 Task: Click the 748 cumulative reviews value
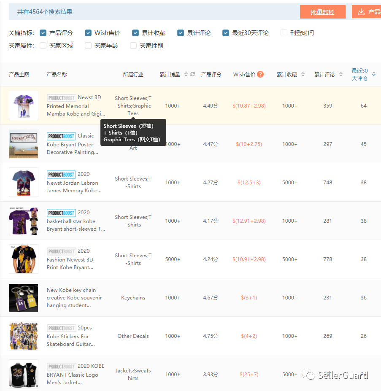click(327, 183)
